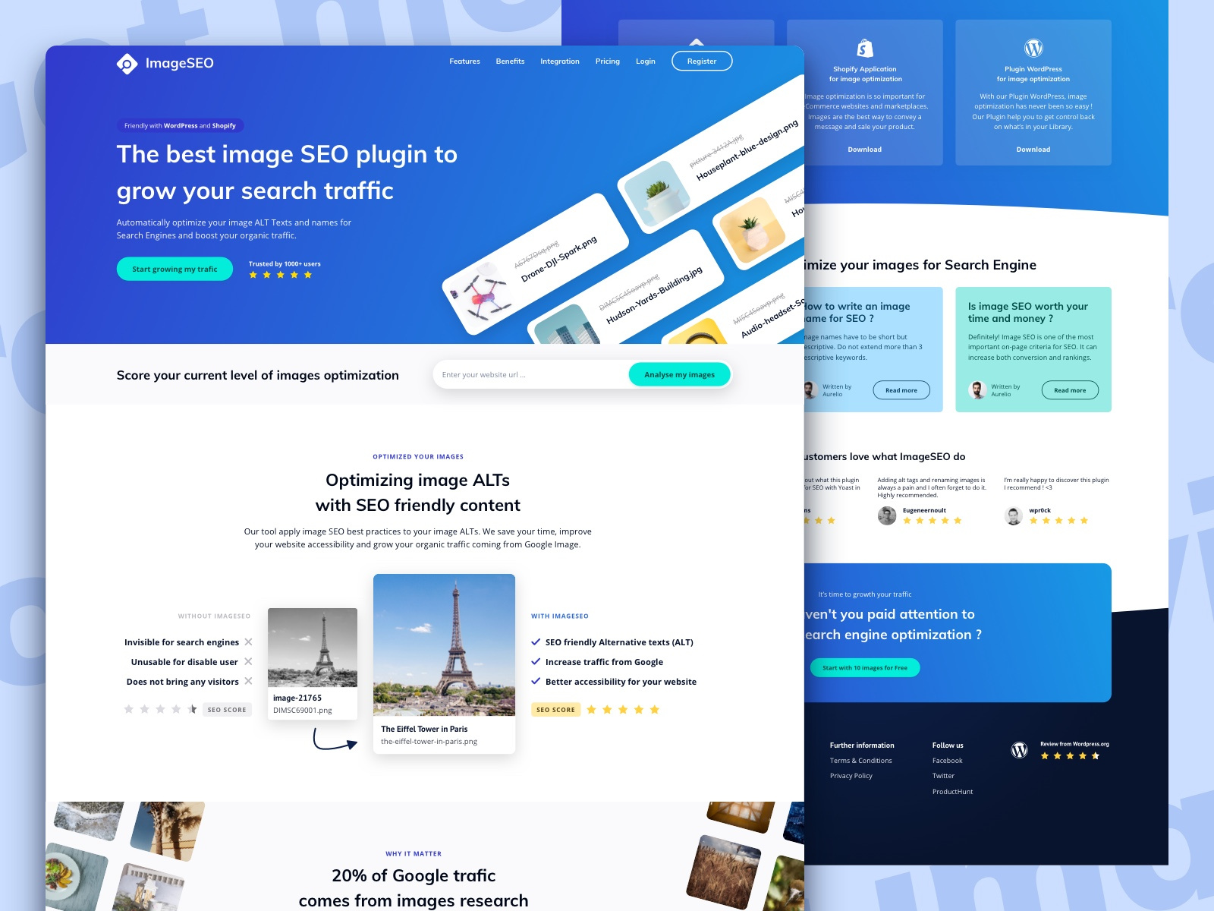Click the Trusted by 1000+ users star rating
The width and height of the screenshot is (1214, 911).
pos(281,275)
